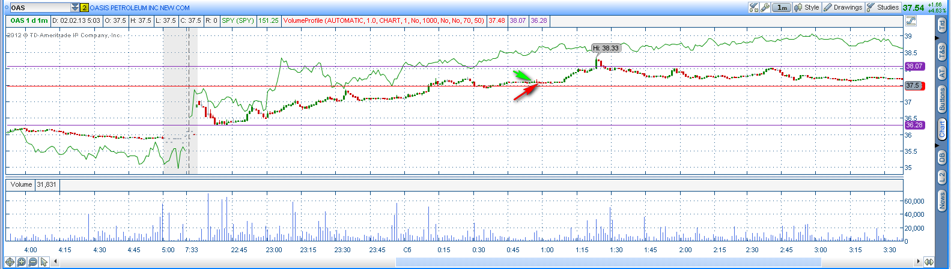
Task: Open the Studies menu
Action: click(883, 7)
